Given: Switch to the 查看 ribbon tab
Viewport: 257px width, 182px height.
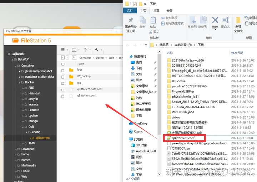Looking at the screenshot, I should point(169,11).
